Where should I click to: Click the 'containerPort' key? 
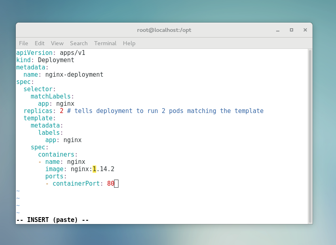click(76, 184)
